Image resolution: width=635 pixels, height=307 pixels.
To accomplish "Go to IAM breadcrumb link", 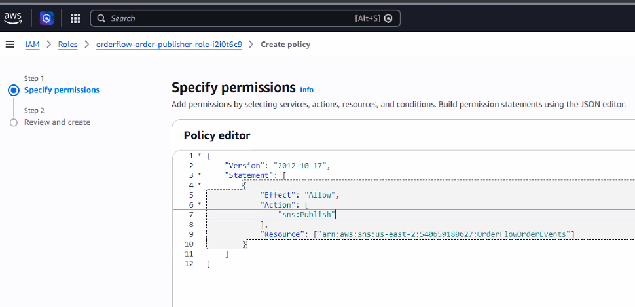I will [32, 45].
